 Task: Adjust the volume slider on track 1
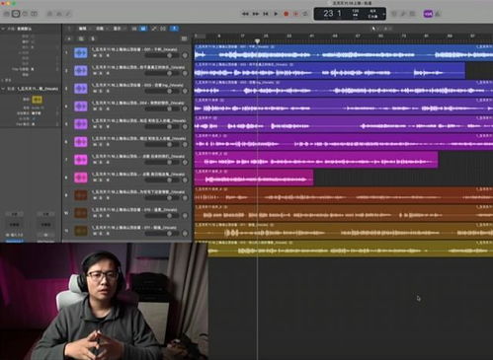point(163,56)
